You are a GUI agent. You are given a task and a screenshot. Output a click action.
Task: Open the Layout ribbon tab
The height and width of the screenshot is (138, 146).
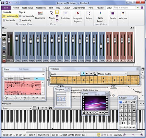pos(67,8)
